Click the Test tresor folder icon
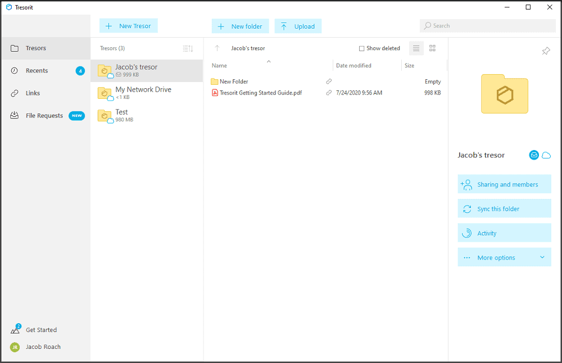The width and height of the screenshot is (562, 363). [x=105, y=116]
